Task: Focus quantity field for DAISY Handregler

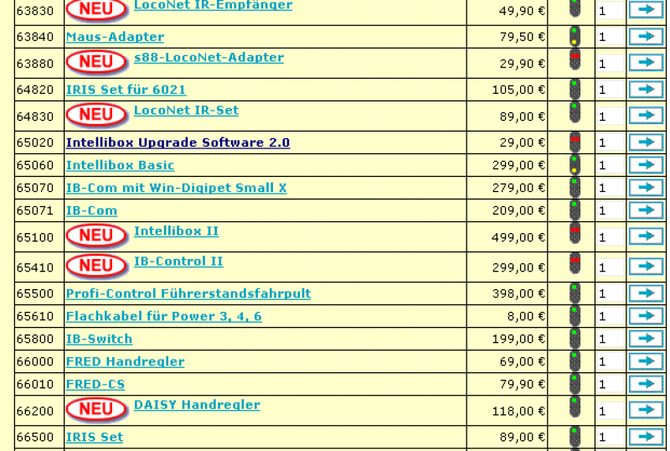Action: pyautogui.click(x=611, y=411)
